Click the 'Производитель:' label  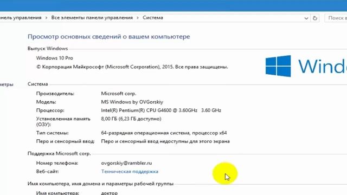click(x=55, y=94)
